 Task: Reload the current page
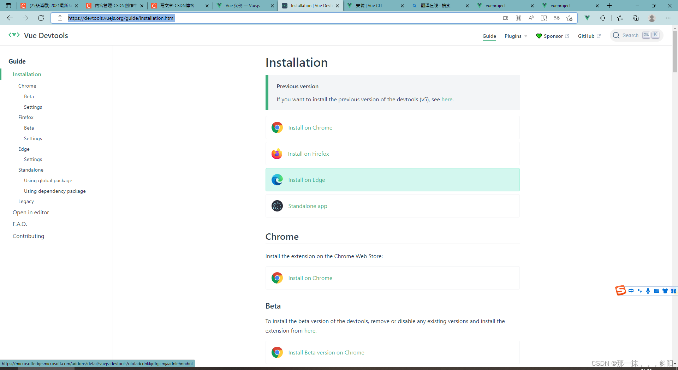pyautogui.click(x=41, y=18)
